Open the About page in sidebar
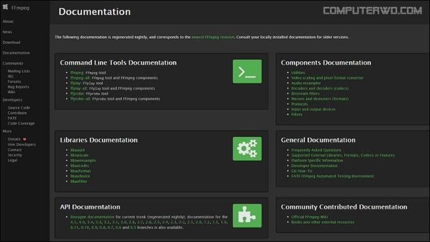The height and width of the screenshot is (242, 430). coord(8,21)
